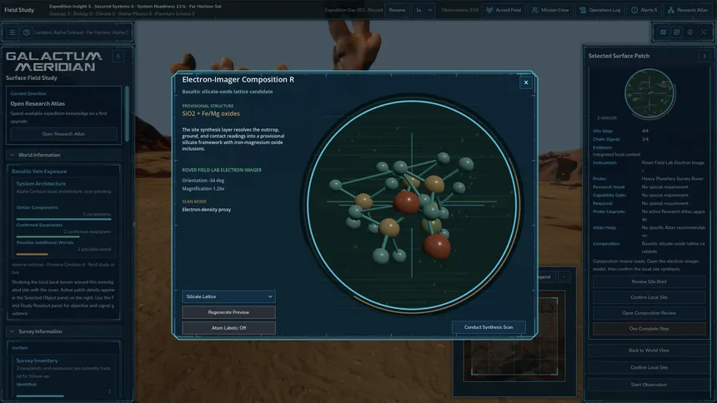Click the Mission Crew people icon
The width and height of the screenshot is (717, 403).
pyautogui.click(x=535, y=10)
